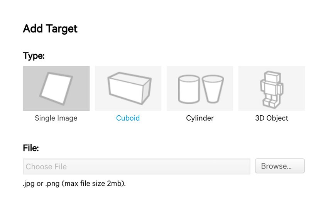
Task: Click the .jpg or .png size hint
Action: pyautogui.click(x=74, y=184)
